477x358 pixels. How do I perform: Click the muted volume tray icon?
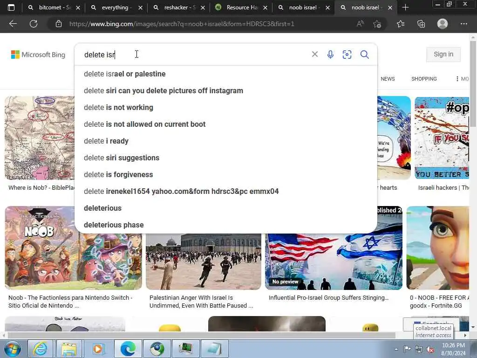point(430,349)
